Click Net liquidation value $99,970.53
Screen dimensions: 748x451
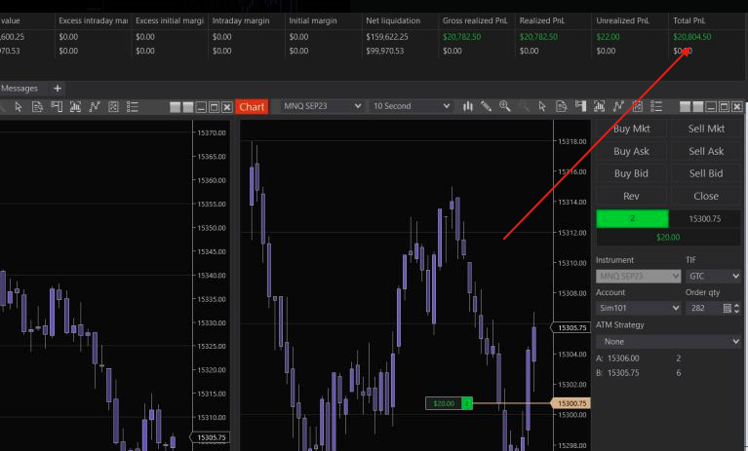384,51
